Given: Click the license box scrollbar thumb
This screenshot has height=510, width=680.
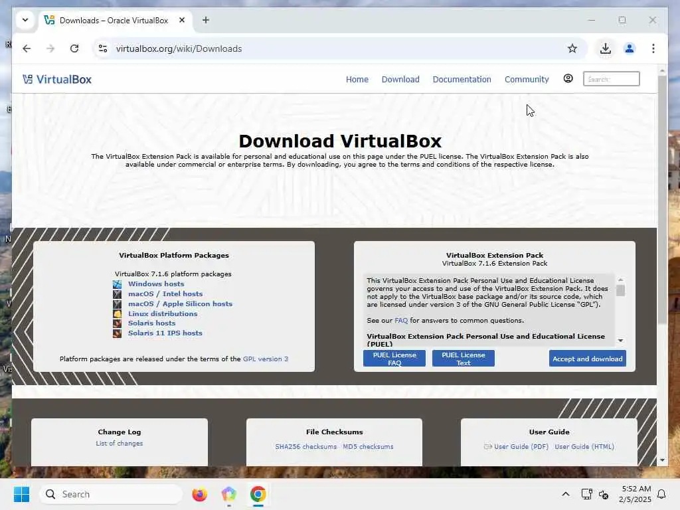Looking at the screenshot, I should point(621,291).
